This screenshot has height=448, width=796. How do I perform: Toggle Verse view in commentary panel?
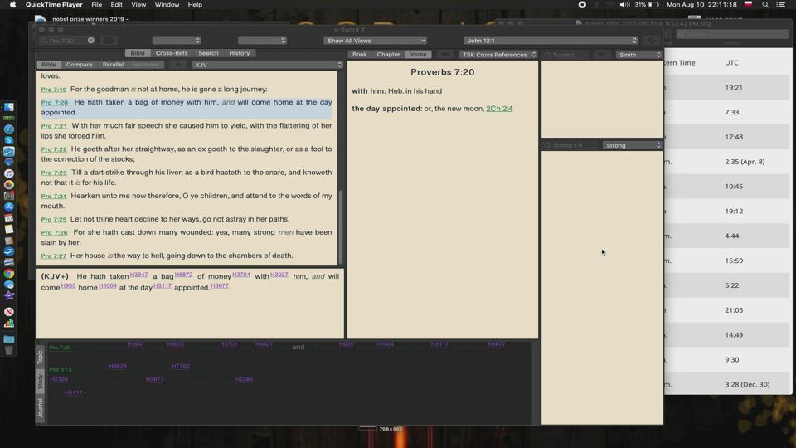coord(418,55)
